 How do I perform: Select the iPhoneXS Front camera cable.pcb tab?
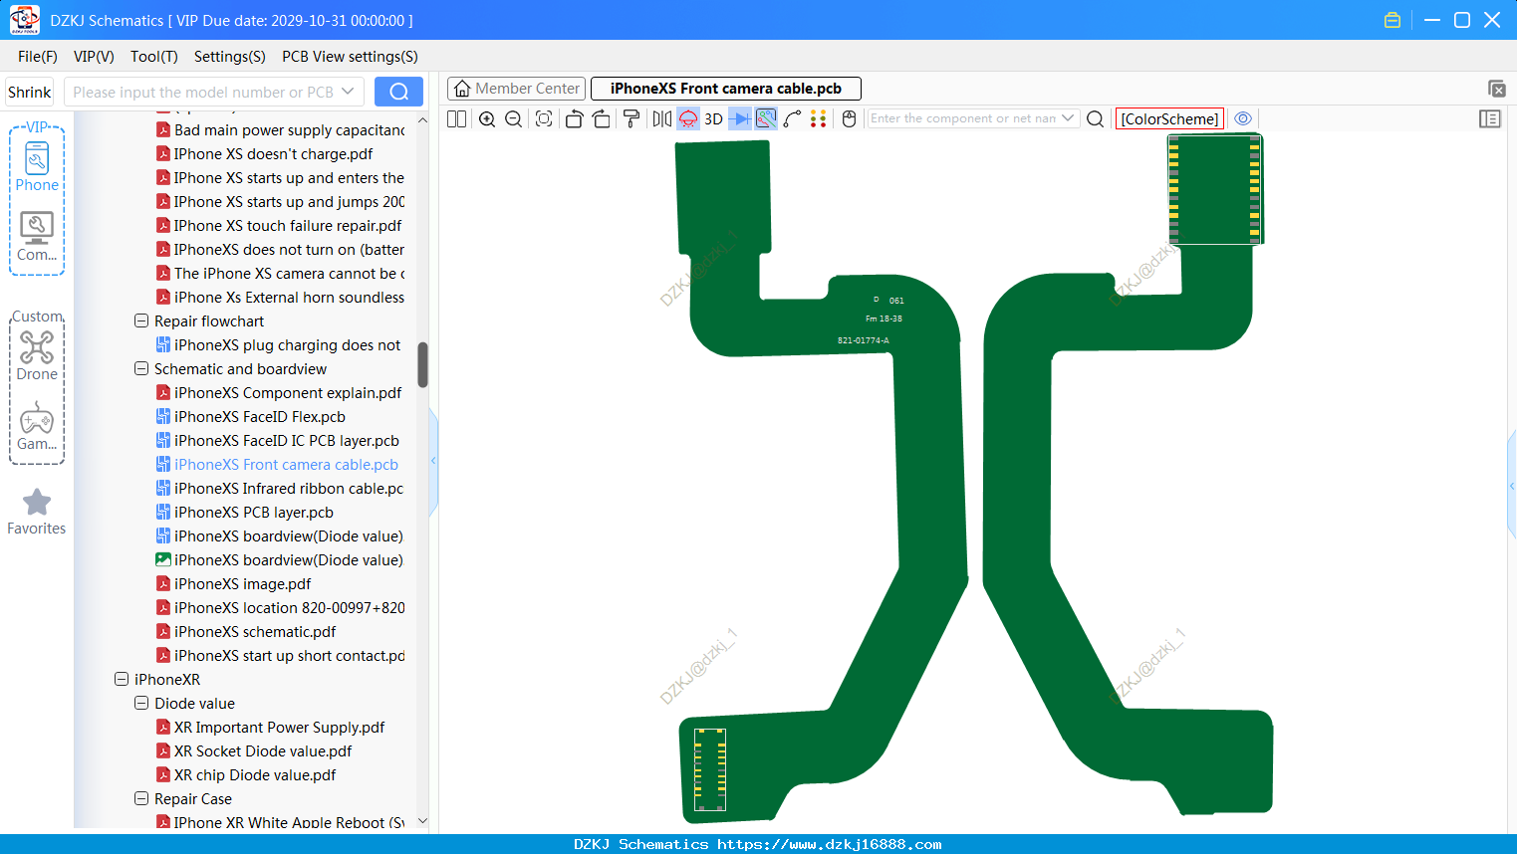pos(726,89)
